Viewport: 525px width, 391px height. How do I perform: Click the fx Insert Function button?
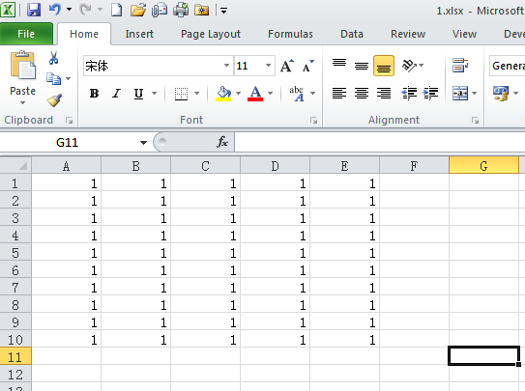pos(222,142)
